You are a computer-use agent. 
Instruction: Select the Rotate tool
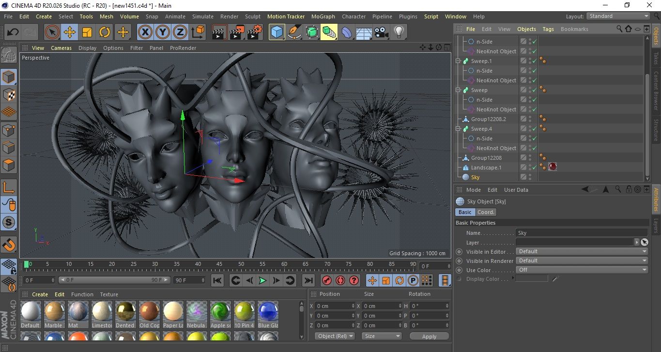pos(105,32)
